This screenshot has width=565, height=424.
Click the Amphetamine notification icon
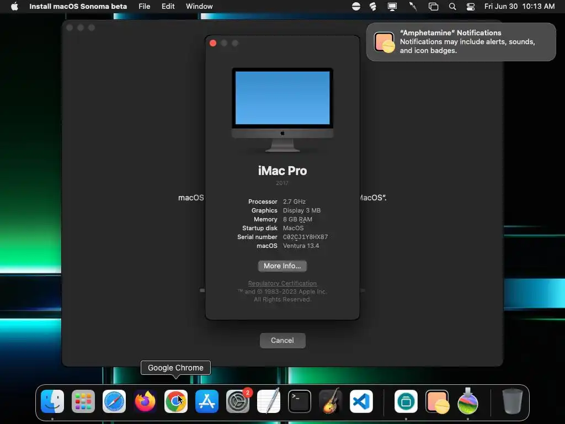(384, 42)
